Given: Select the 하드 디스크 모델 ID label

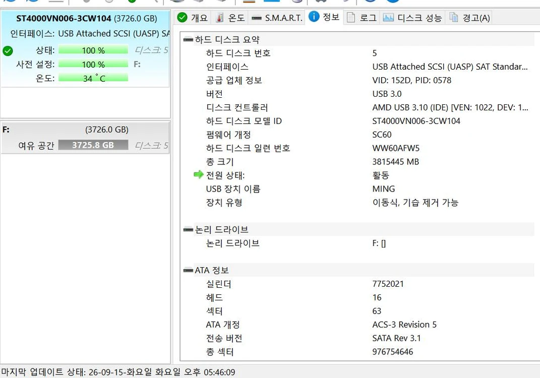Looking at the screenshot, I should tap(244, 121).
